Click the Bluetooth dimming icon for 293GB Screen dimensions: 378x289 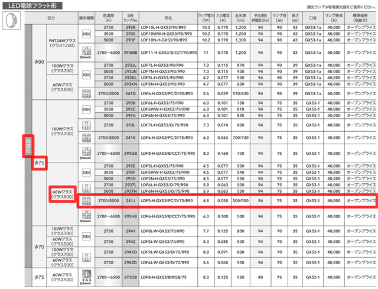[86, 152]
